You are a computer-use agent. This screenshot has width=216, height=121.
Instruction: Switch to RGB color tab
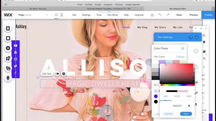tap(177, 96)
